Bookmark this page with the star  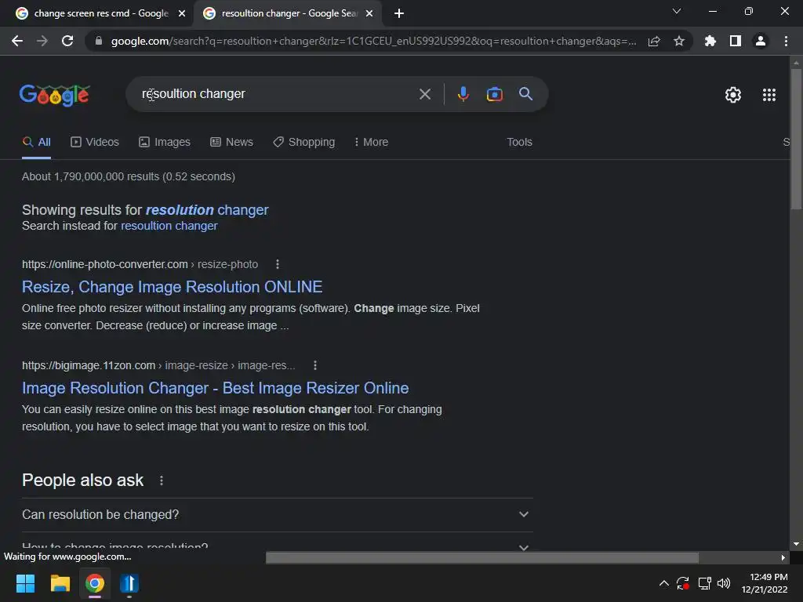click(x=679, y=41)
